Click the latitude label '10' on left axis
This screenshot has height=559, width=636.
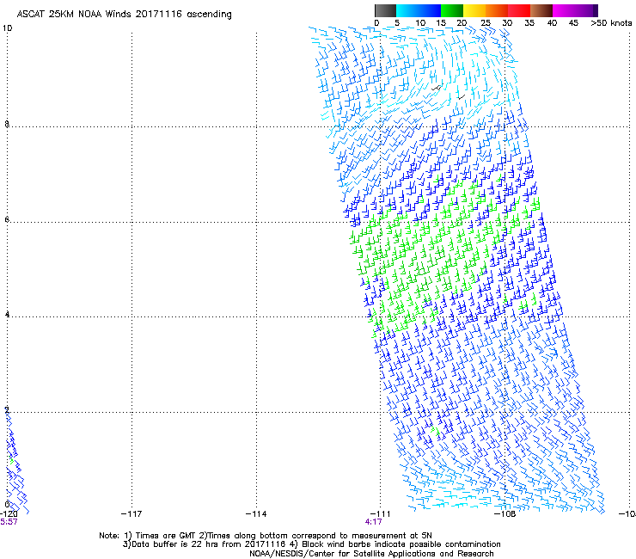tap(7, 28)
